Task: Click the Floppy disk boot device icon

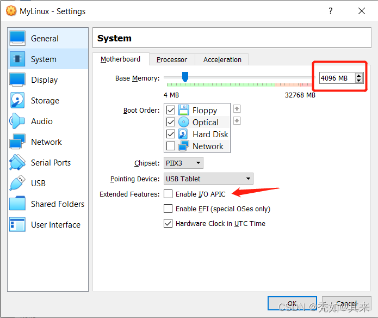Action: click(184, 110)
